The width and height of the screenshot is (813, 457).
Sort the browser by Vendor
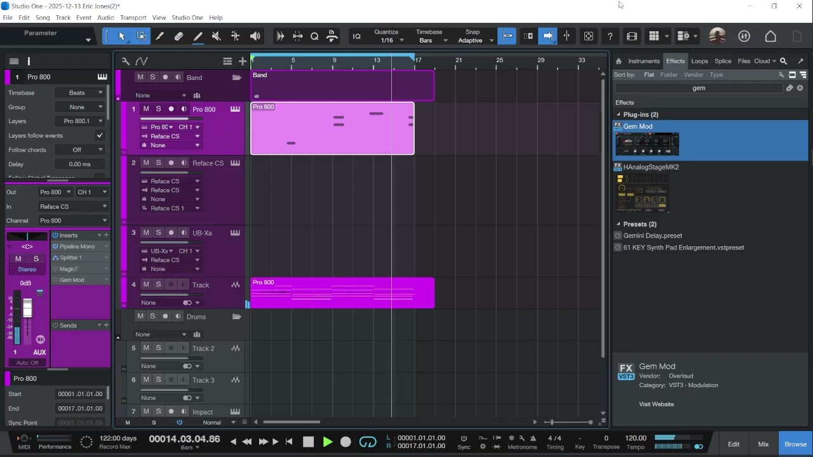(693, 75)
